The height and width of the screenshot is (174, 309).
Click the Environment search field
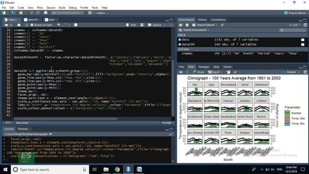click(293, 30)
